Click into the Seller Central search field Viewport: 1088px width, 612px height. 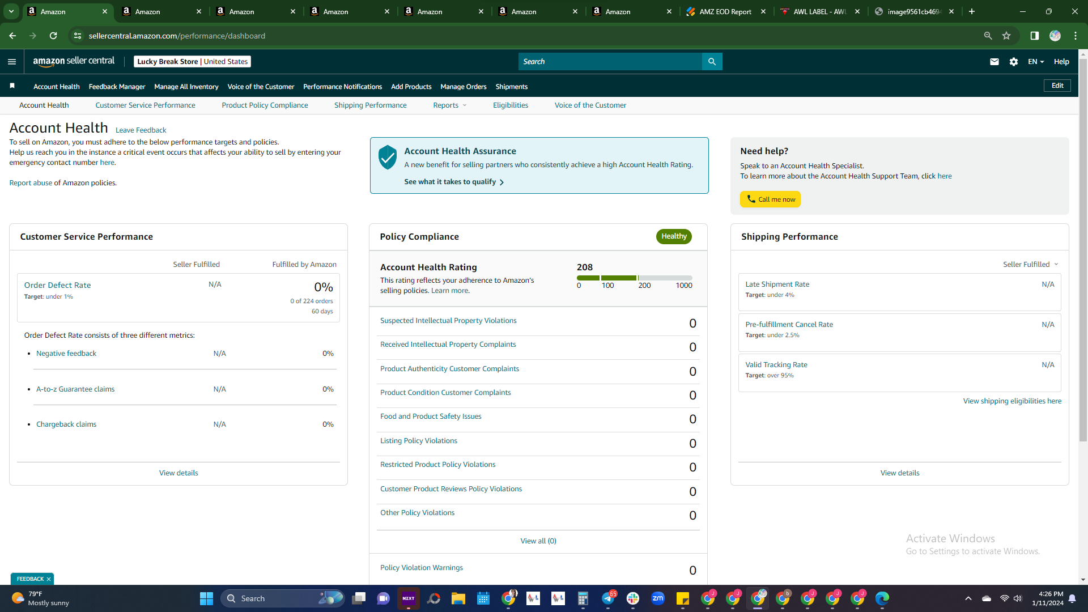pyautogui.click(x=610, y=62)
